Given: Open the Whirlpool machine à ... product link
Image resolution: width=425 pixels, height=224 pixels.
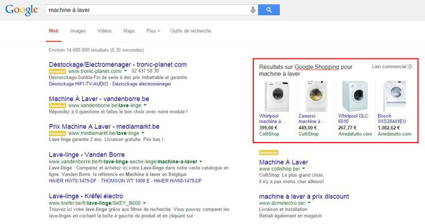Looking at the screenshot, I should point(273,119).
